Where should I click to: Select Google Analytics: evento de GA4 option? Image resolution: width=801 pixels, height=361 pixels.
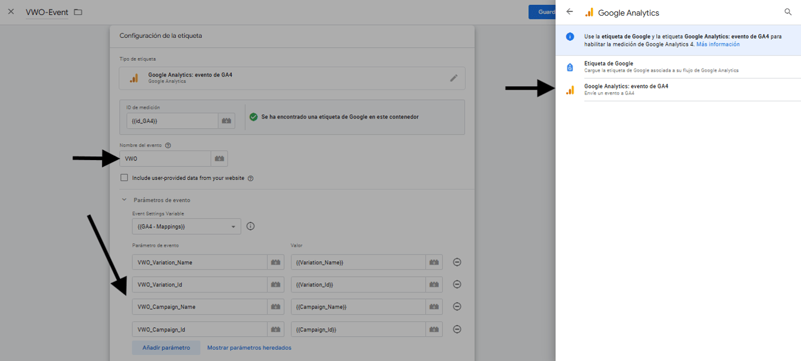click(x=678, y=90)
